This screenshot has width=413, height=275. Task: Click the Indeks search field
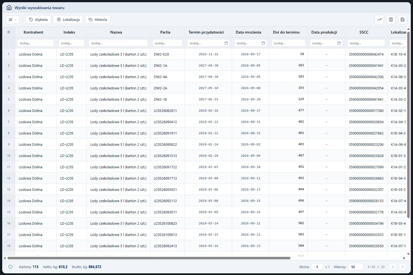coord(71,43)
